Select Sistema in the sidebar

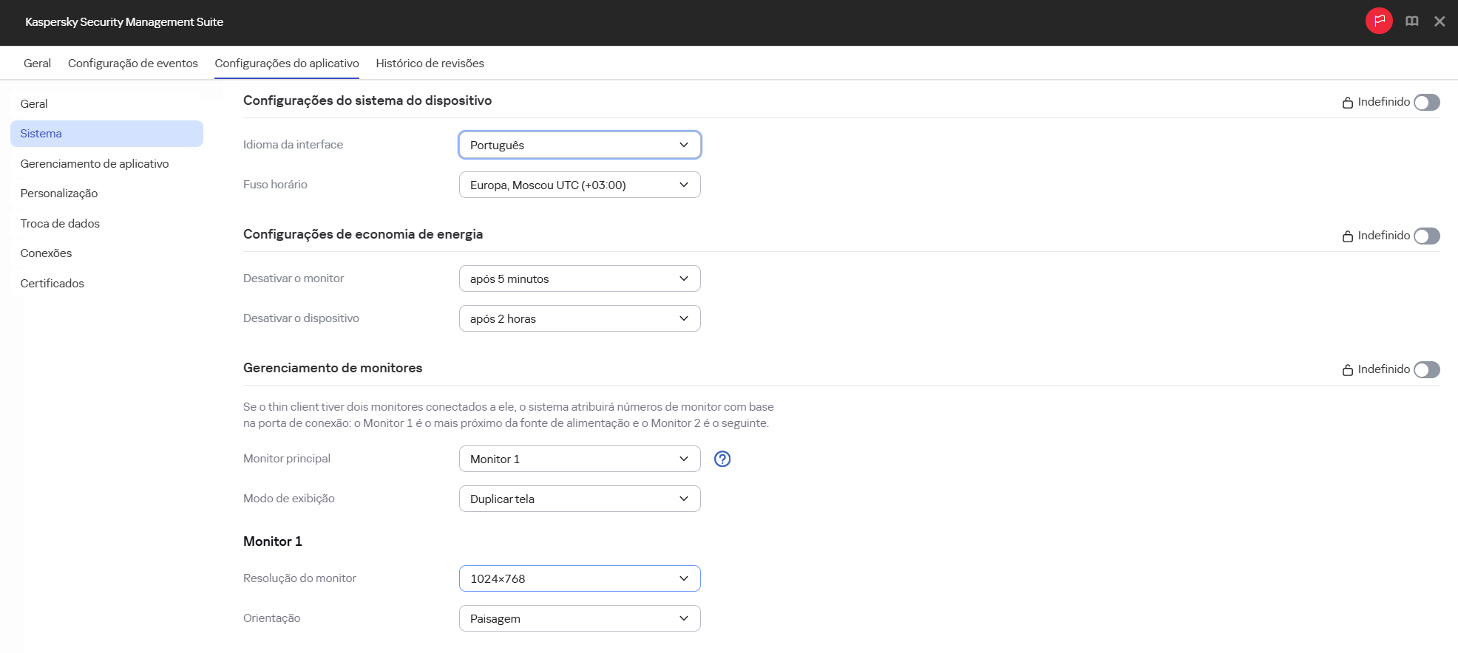[106, 134]
